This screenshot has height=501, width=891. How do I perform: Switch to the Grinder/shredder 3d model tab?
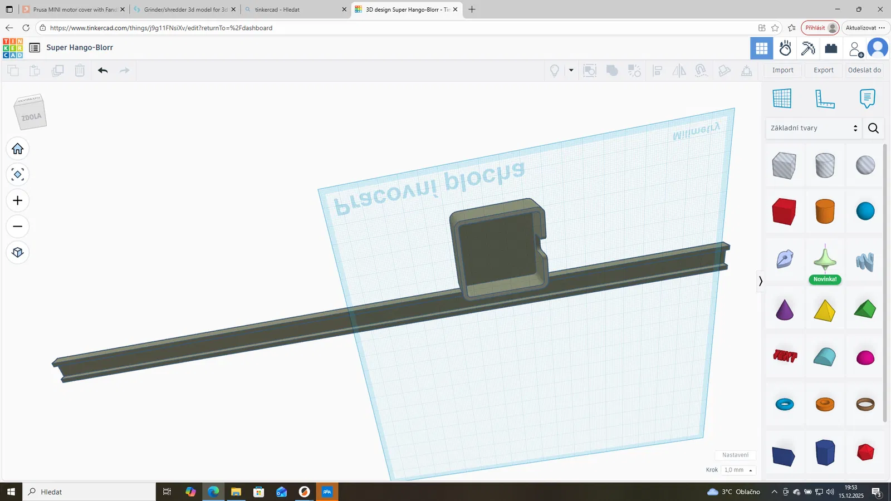click(x=185, y=9)
